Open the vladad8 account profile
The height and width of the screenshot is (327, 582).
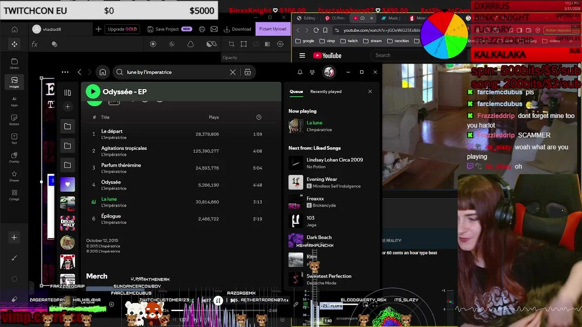click(x=47, y=29)
